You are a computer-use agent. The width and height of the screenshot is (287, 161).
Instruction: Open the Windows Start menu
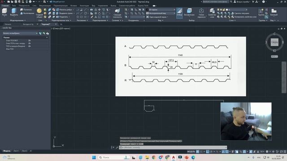94,157
